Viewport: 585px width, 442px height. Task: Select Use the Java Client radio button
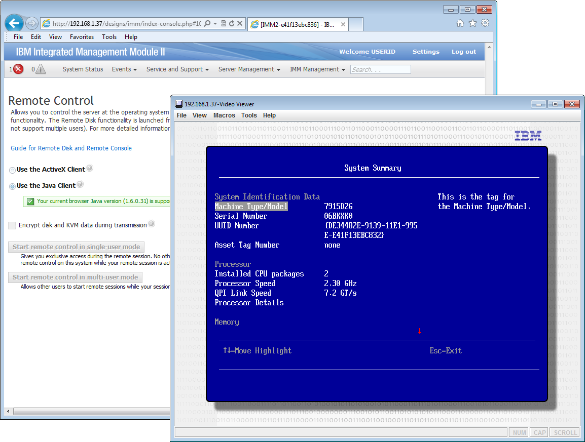12,186
